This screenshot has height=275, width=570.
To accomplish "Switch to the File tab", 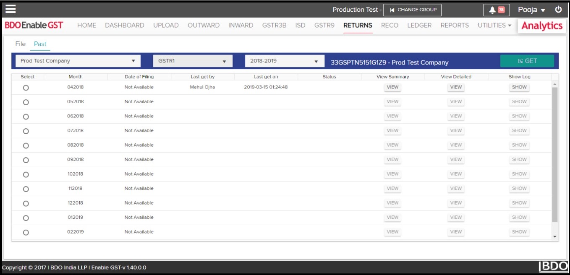I will [x=20, y=44].
